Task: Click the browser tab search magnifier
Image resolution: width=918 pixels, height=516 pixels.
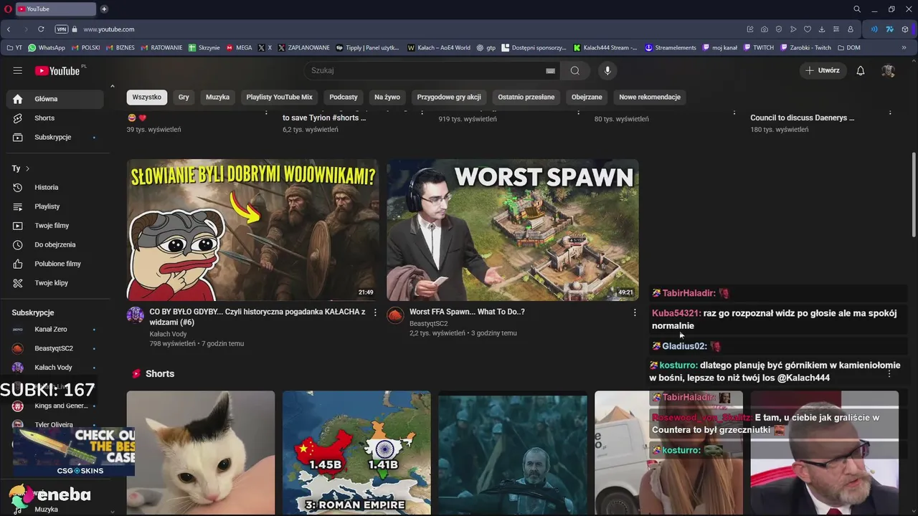Action: click(x=857, y=9)
